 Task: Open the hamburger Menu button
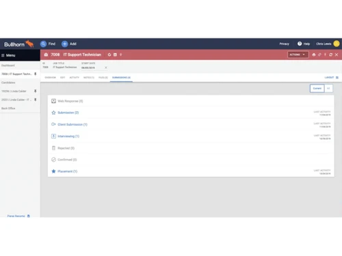click(x=8, y=55)
